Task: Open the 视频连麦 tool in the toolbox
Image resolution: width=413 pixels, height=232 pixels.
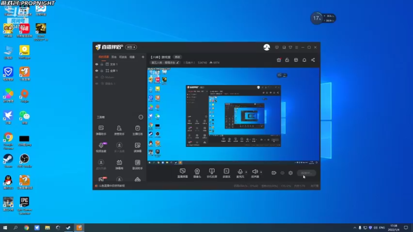Action: click(101, 147)
